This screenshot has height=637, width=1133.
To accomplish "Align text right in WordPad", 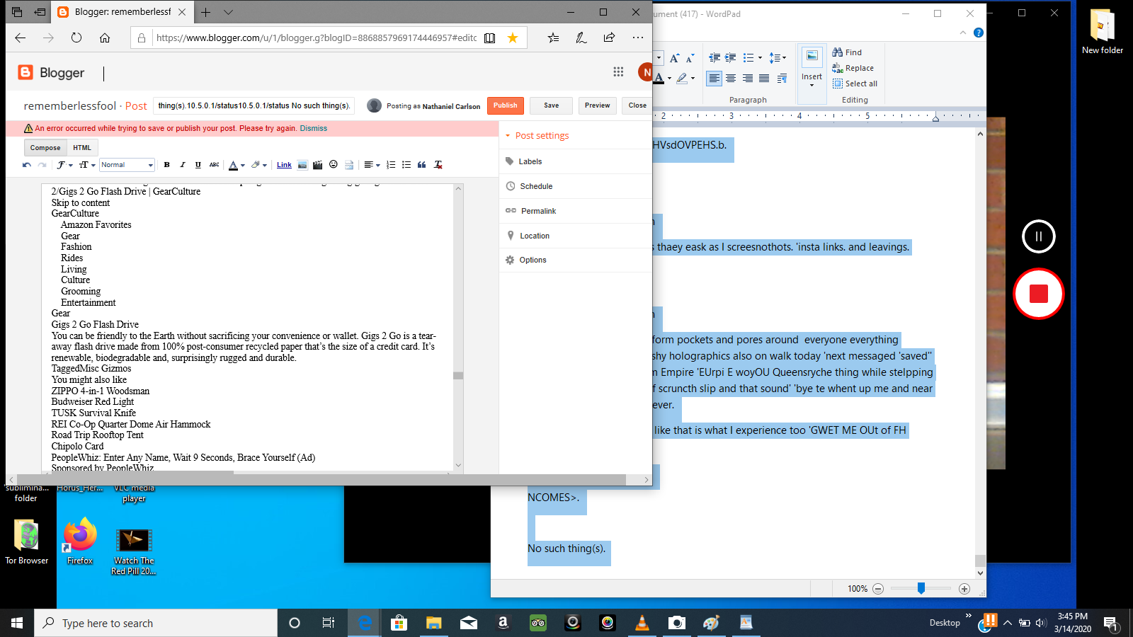I will [x=748, y=79].
